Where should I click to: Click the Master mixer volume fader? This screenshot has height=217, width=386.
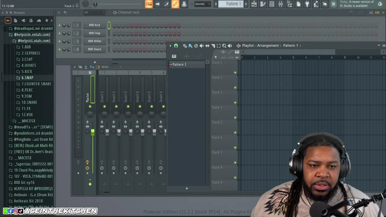click(x=93, y=132)
